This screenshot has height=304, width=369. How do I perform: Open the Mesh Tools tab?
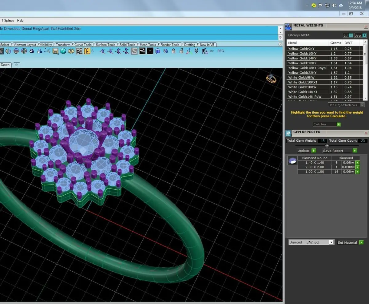tap(148, 45)
